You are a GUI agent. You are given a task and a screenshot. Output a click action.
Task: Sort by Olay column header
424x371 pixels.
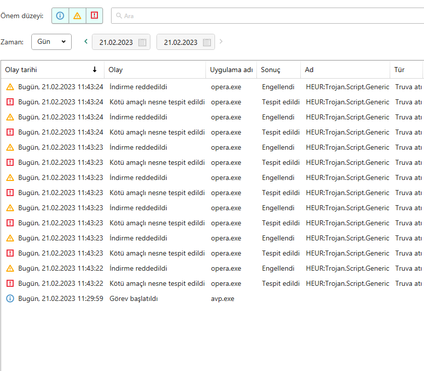tap(155, 70)
